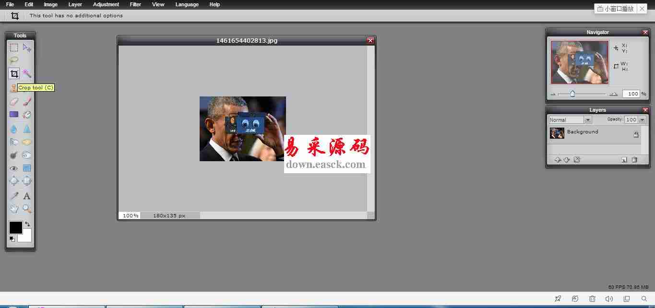This screenshot has height=308, width=655.
Task: Click the background white color swatch
Action: coord(26,237)
